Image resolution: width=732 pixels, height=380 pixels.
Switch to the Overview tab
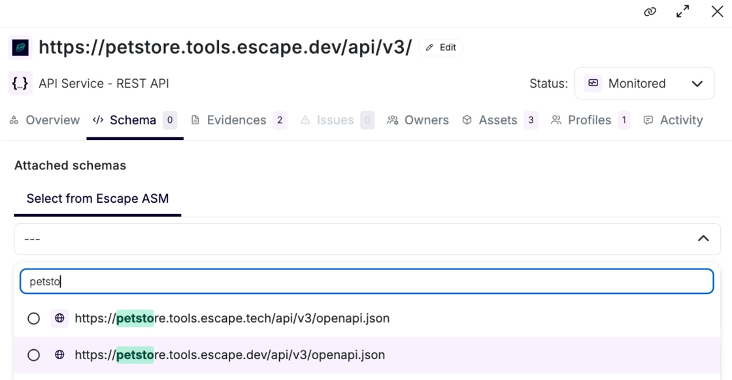point(45,120)
